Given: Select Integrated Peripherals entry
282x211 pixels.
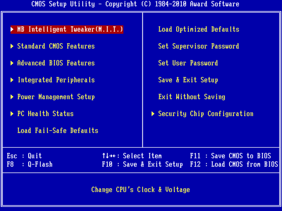Looking at the screenshot, I should click(x=56, y=80).
